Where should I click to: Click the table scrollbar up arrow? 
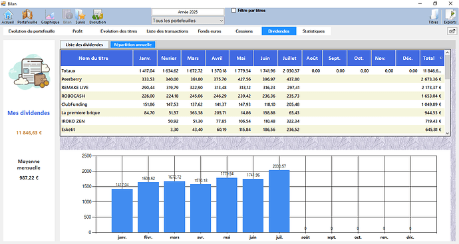click(447, 53)
